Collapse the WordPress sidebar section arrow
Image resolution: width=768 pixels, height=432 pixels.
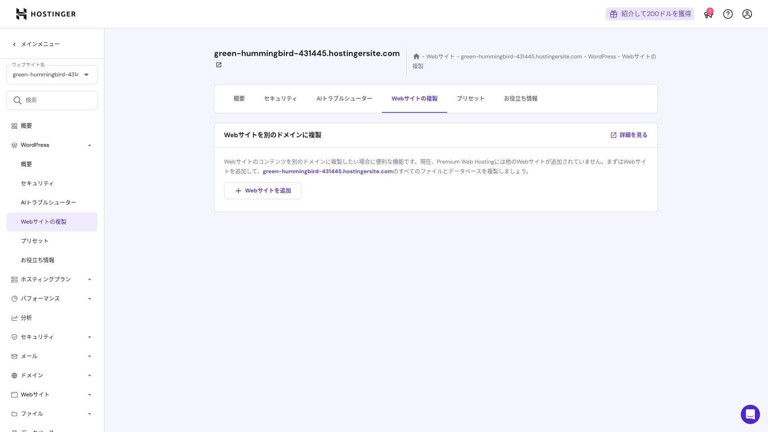(90, 145)
